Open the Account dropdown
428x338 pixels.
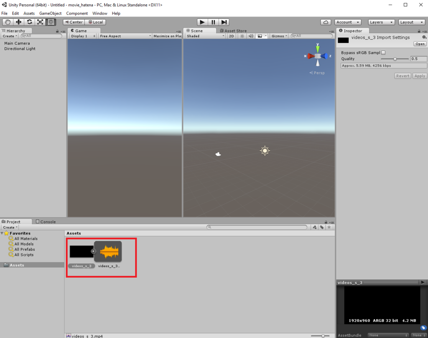pos(348,22)
